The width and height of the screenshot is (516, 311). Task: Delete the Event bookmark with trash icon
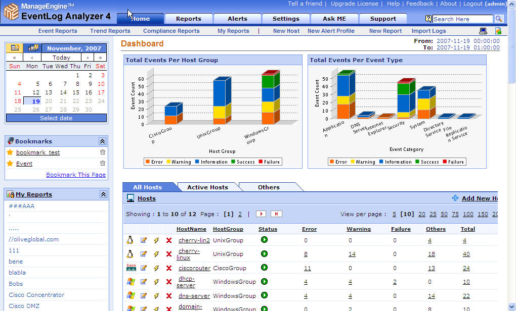coord(103,163)
